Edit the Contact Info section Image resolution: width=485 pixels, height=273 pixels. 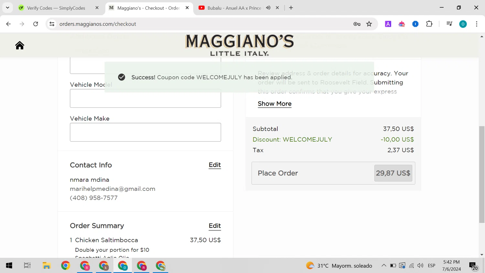pyautogui.click(x=215, y=165)
